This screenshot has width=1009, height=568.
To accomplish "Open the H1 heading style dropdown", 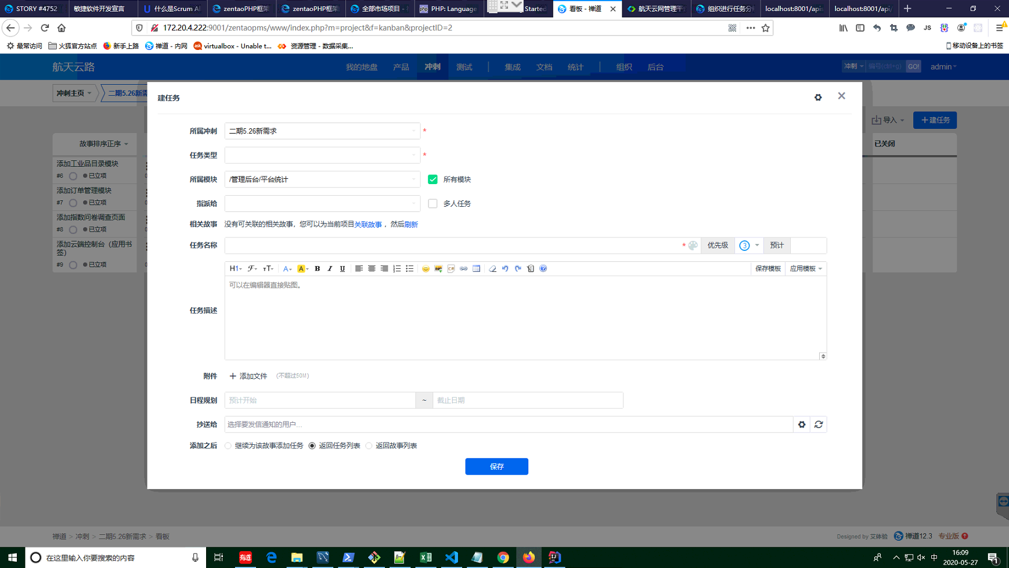I will coord(235,268).
